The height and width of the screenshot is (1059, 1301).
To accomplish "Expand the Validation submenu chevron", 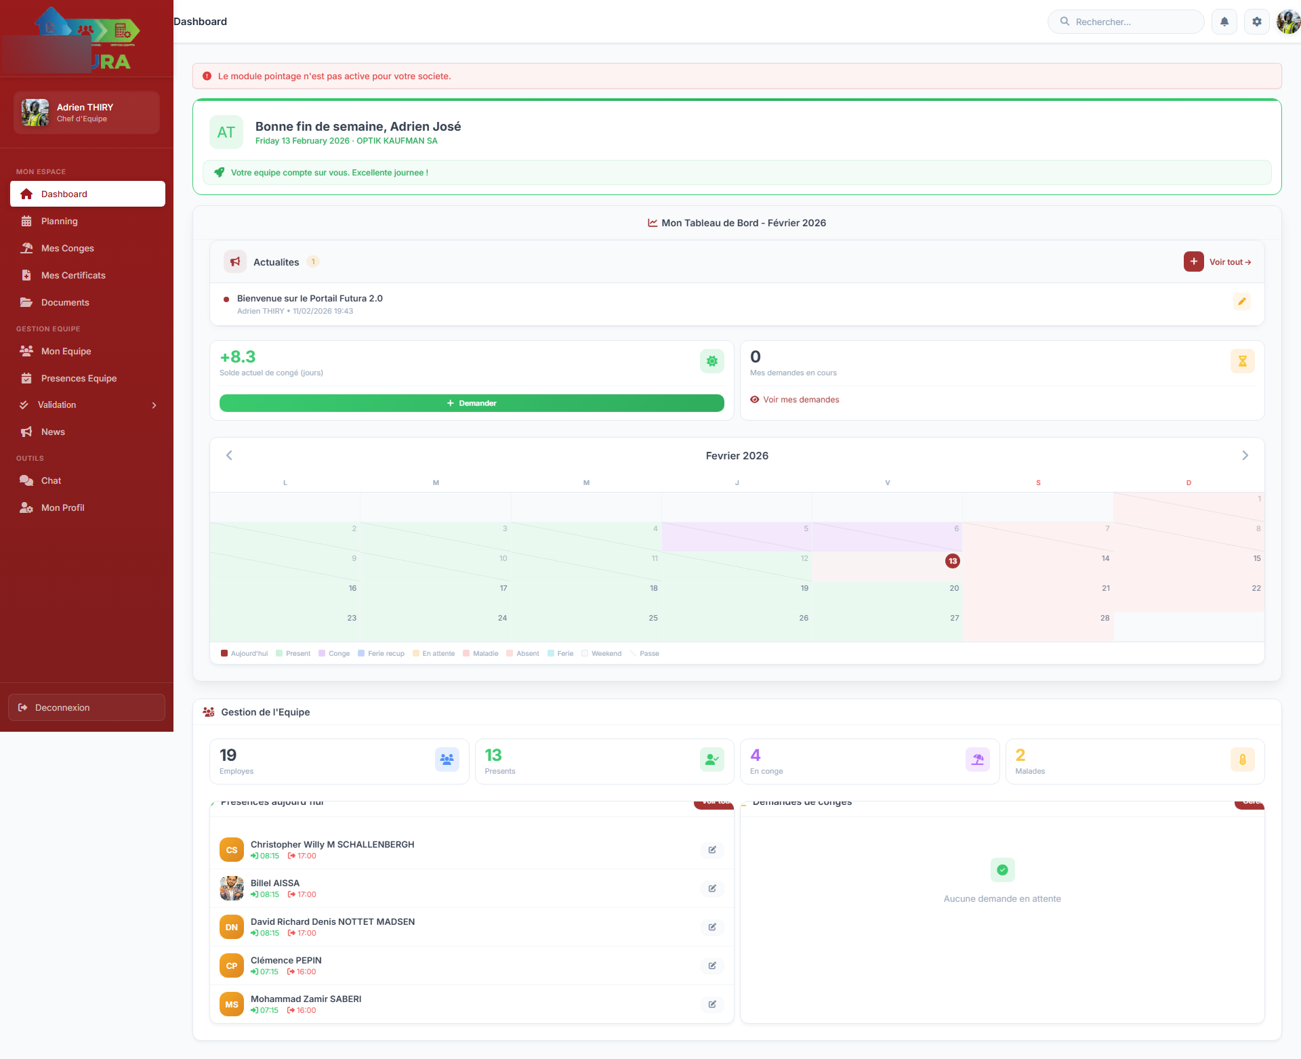I will click(154, 405).
